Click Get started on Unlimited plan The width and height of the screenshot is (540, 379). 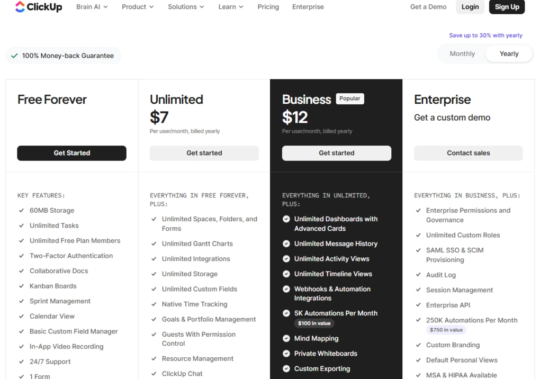[x=204, y=153]
